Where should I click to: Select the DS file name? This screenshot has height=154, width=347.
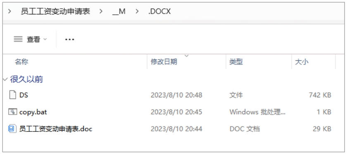click(24, 95)
